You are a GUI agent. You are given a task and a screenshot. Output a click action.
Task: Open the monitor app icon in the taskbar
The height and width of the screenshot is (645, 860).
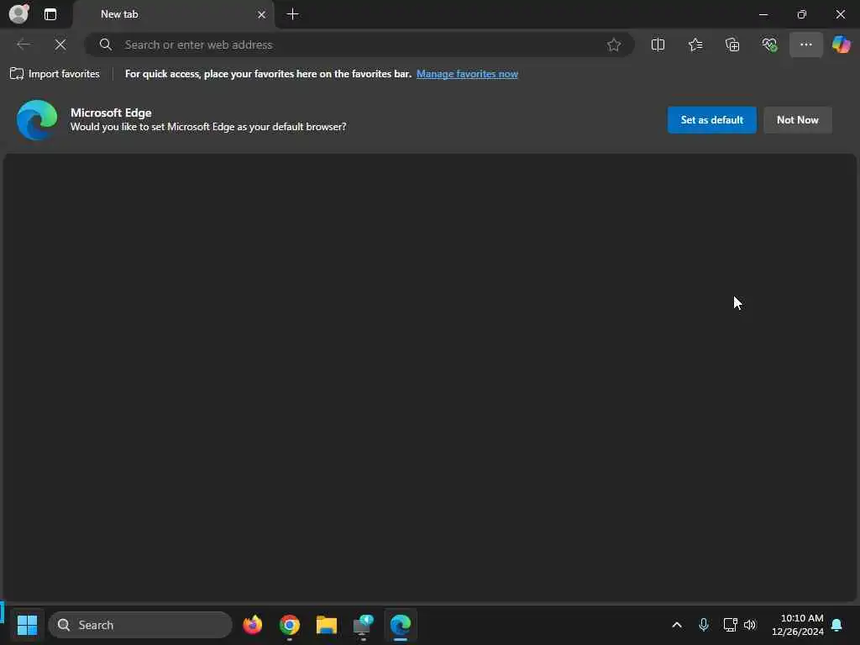(x=363, y=625)
